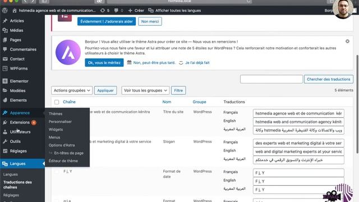Click the Elements icon in sidebar

tap(5, 100)
